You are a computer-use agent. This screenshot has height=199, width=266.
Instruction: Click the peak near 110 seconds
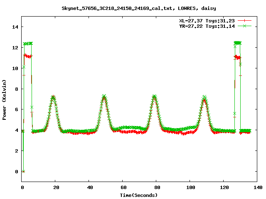pos(204,98)
